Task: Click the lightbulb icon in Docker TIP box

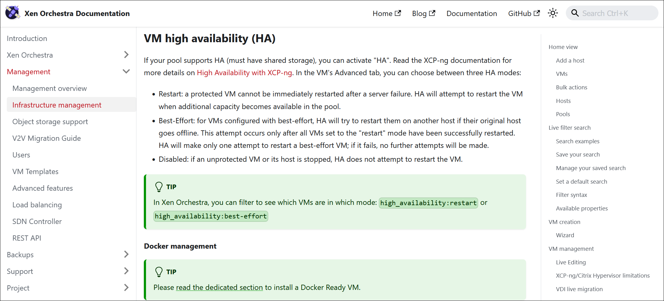Action: [x=159, y=272]
